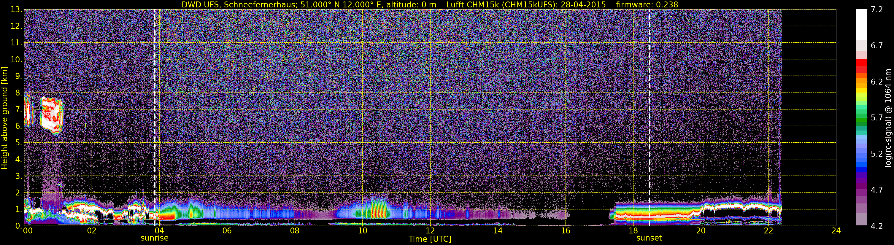Click the "Lufft CHM15k (CHM15kUFS): 28-04-2015" title text

(x=526, y=4)
